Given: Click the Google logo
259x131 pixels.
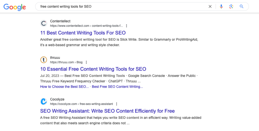Looking at the screenshot, I should [x=15, y=7].
